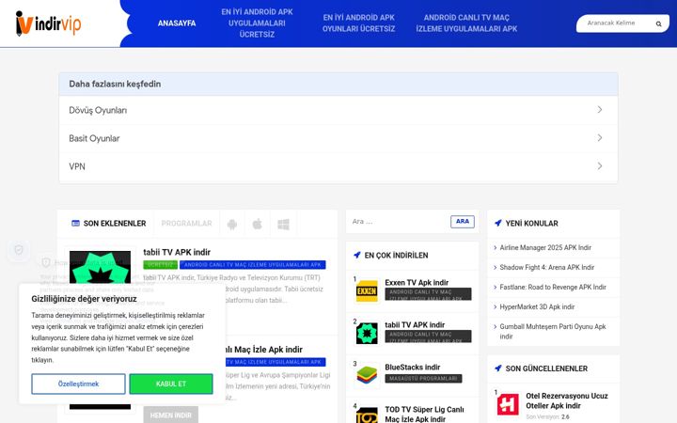Open the Dövüş Oyunları row

click(x=338, y=110)
